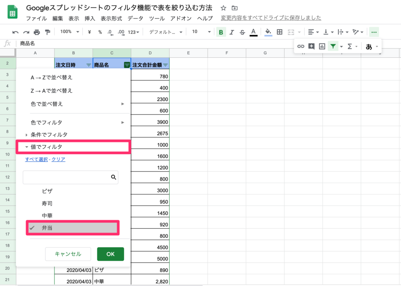This screenshot has height=286, width=401.
Task: Insert a comment with the comment icon
Action: [x=311, y=46]
